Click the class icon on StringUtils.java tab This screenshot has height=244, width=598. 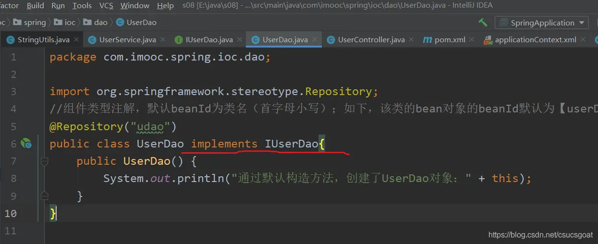pyautogui.click(x=11, y=40)
